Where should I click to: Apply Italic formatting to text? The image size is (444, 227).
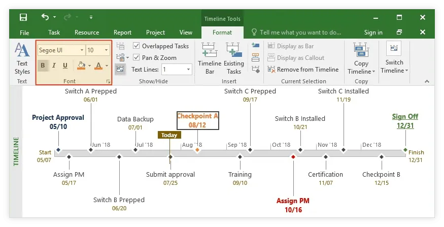[x=54, y=66]
